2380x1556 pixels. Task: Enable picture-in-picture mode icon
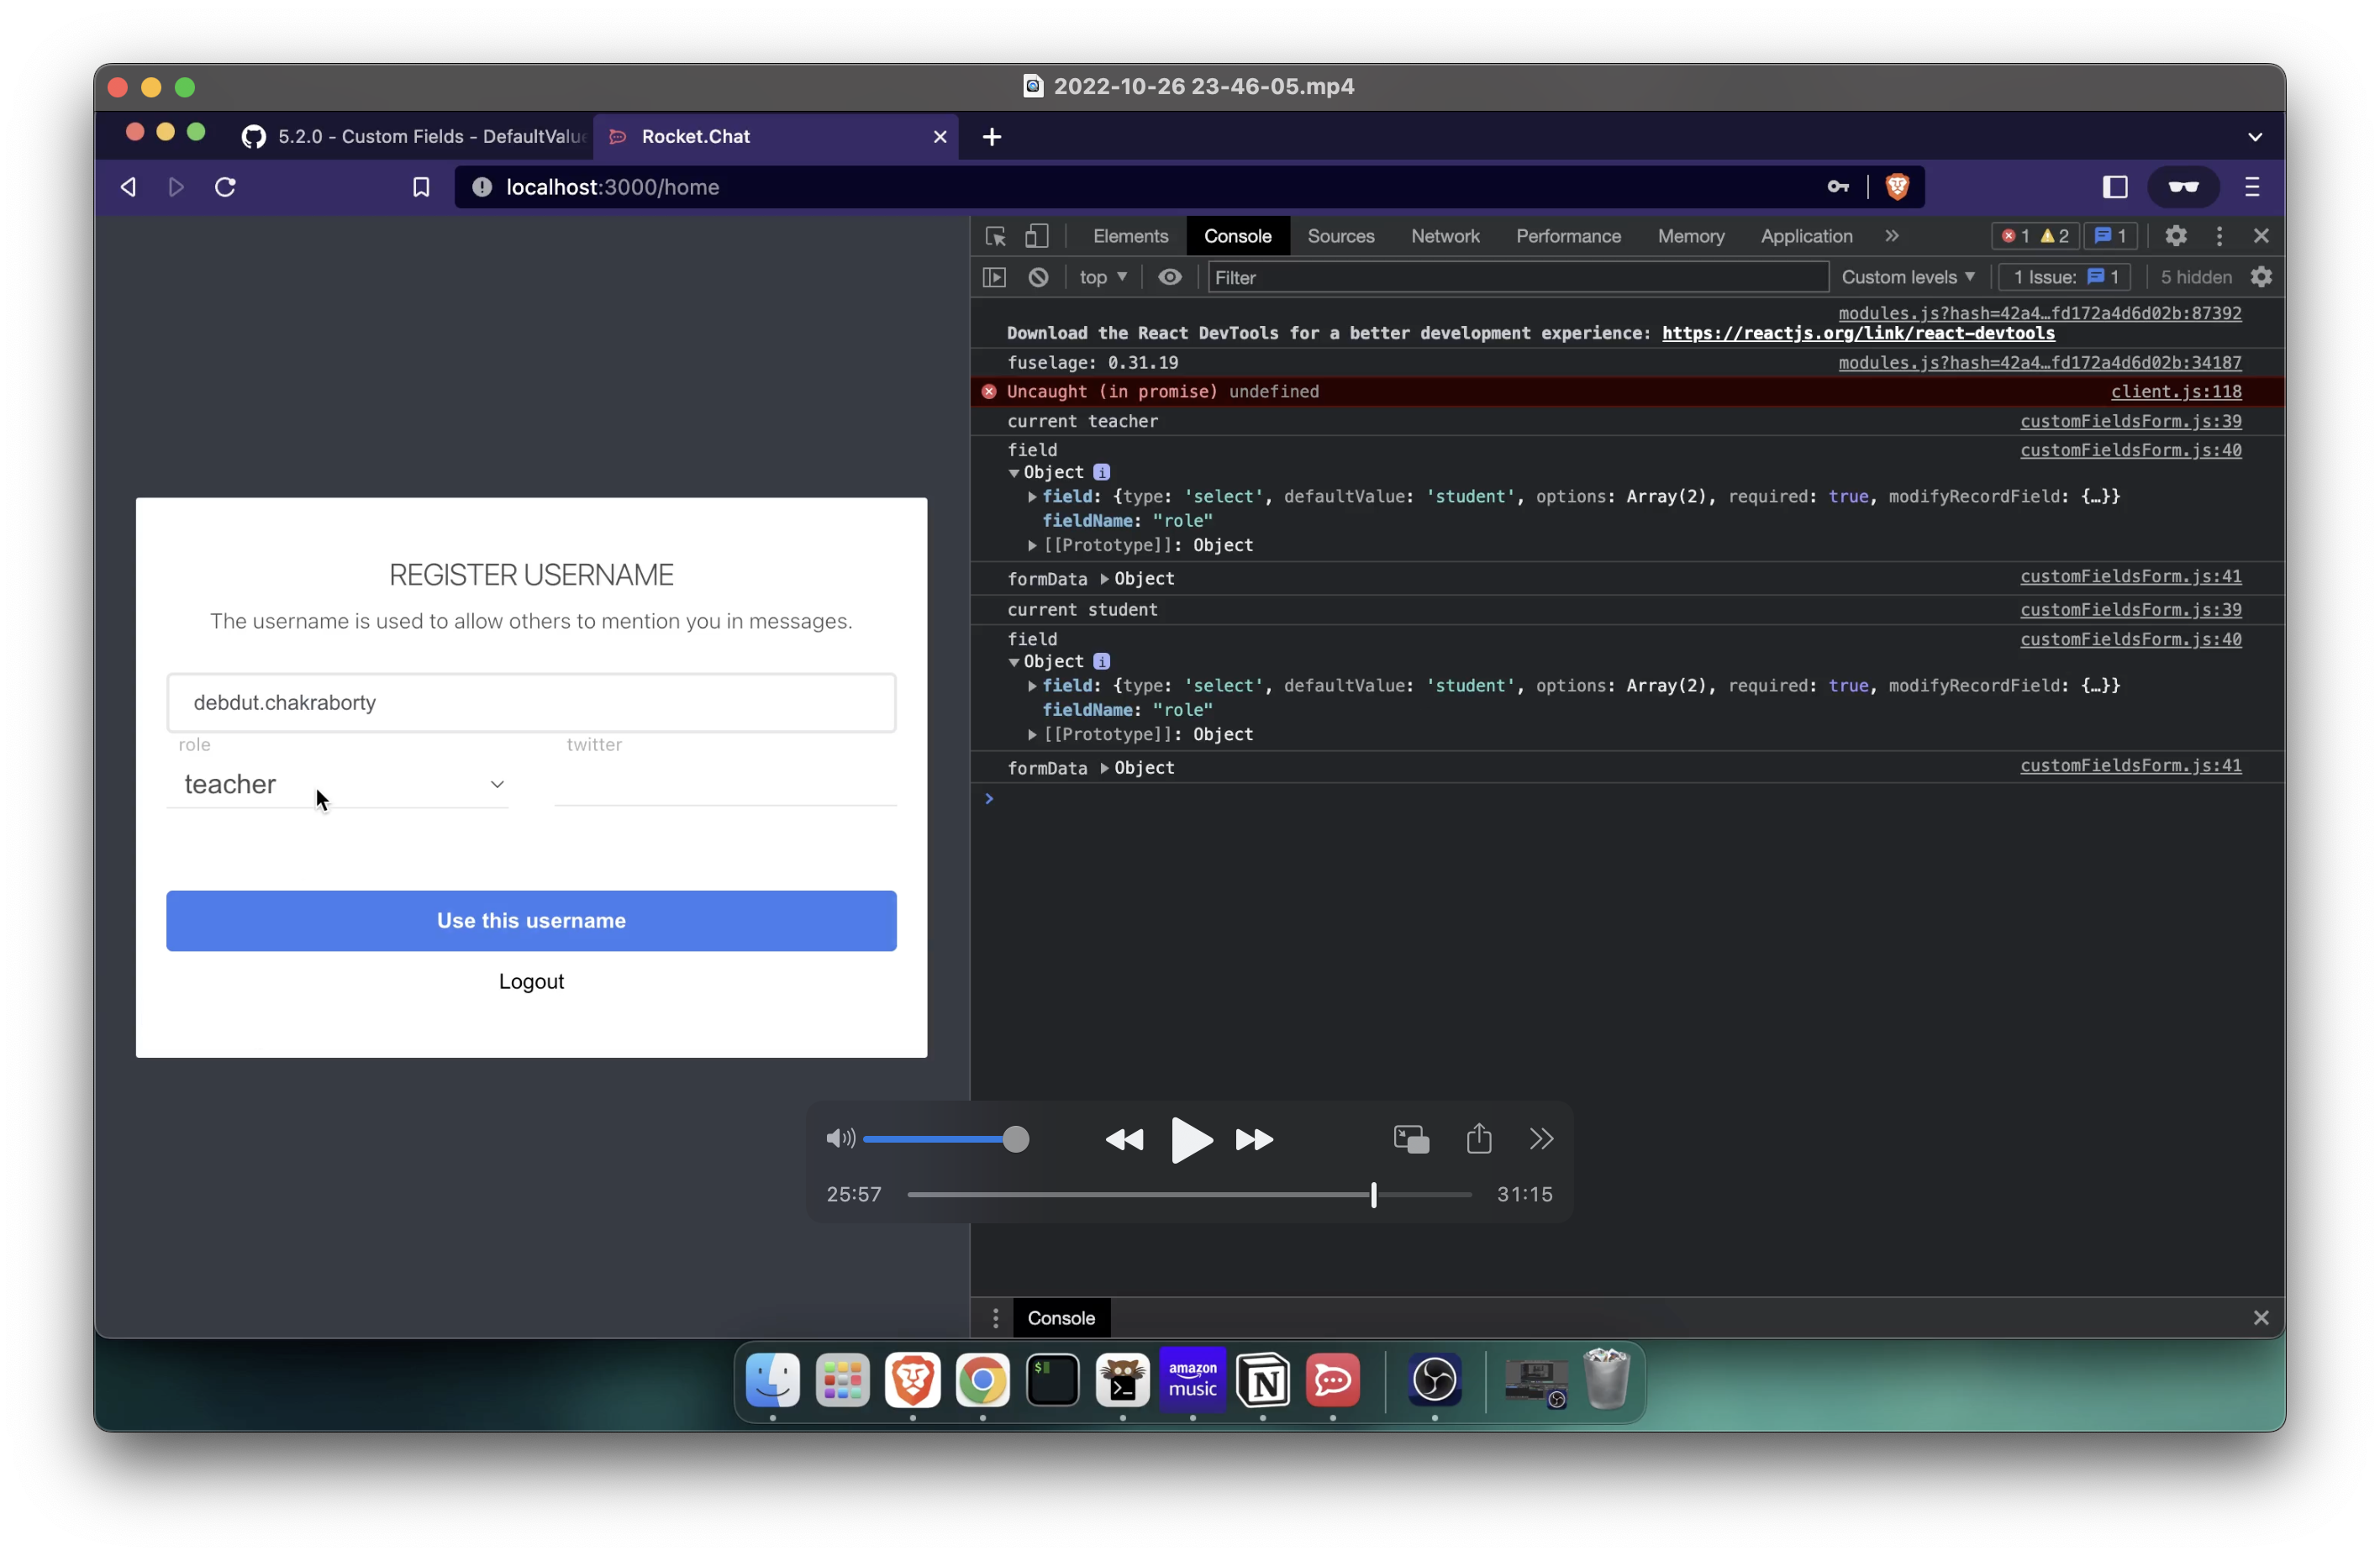(x=1411, y=1139)
